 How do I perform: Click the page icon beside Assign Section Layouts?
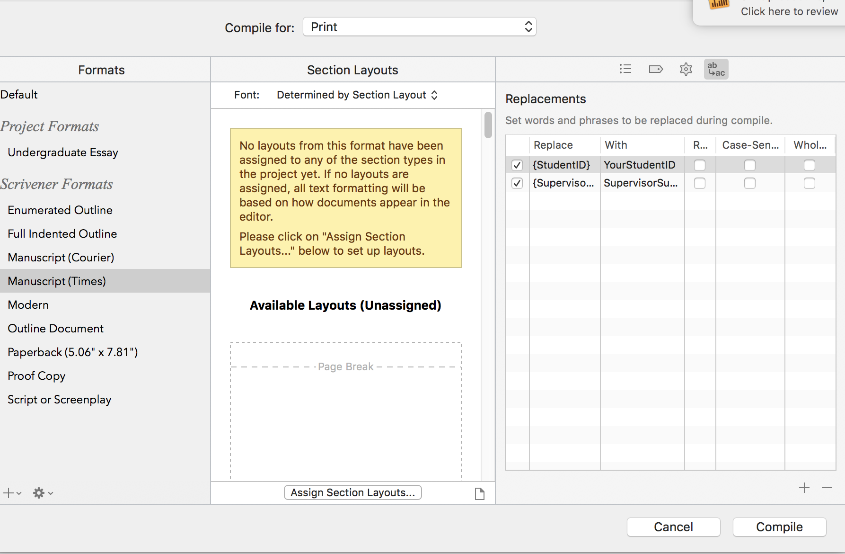click(x=479, y=493)
